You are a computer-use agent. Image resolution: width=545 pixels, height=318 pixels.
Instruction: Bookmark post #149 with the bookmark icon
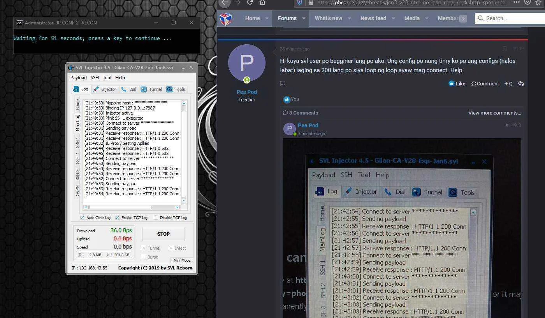[x=505, y=49]
